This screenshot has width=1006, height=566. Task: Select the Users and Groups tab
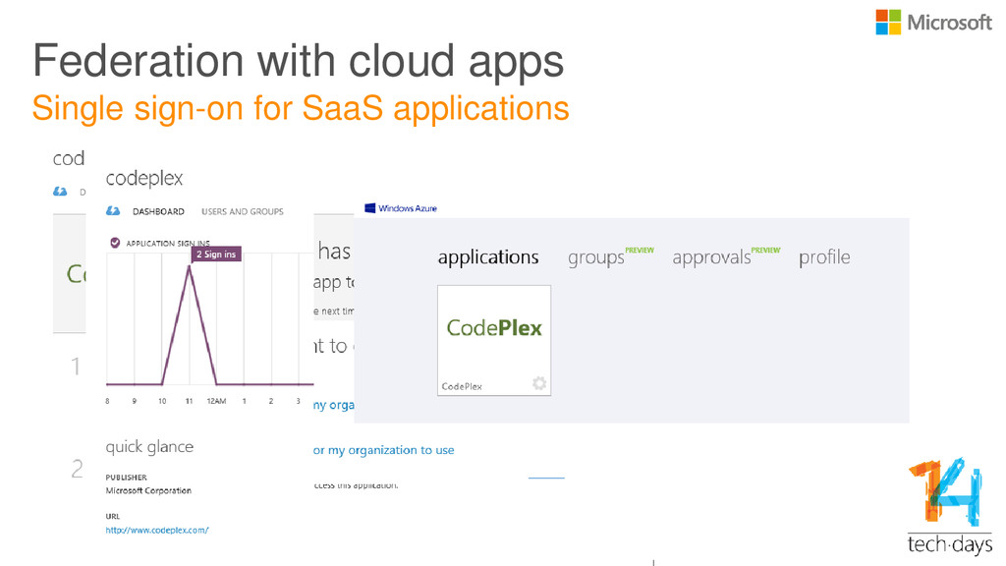(243, 211)
